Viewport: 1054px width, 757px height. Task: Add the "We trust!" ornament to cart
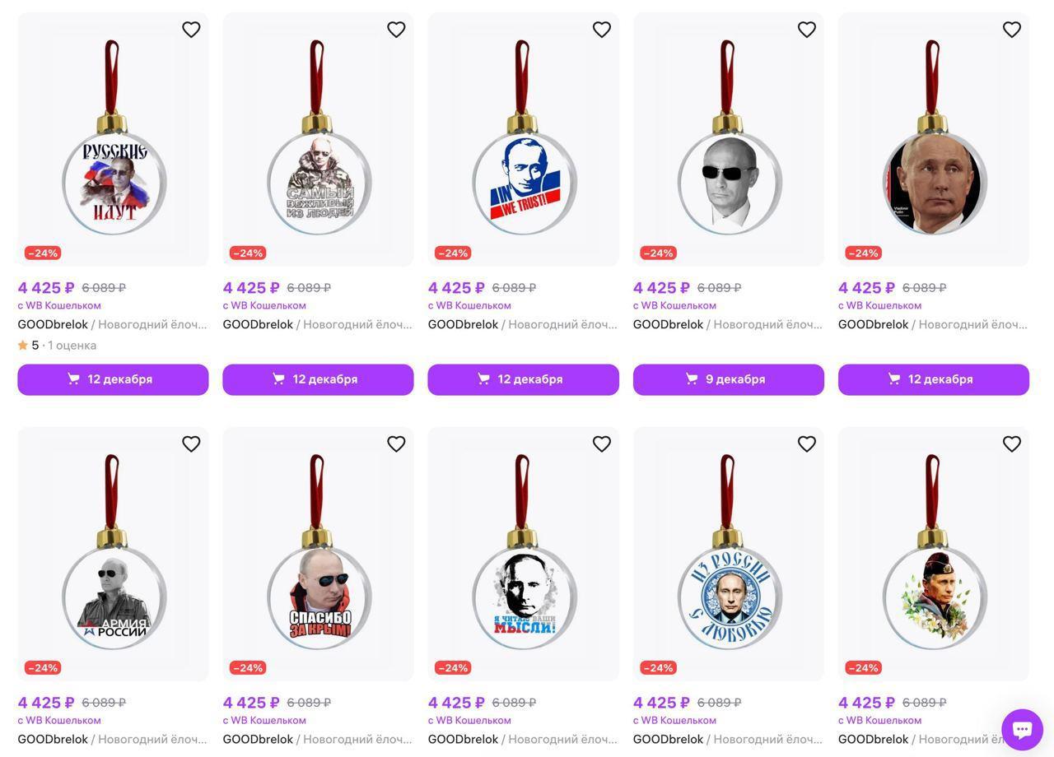click(523, 379)
